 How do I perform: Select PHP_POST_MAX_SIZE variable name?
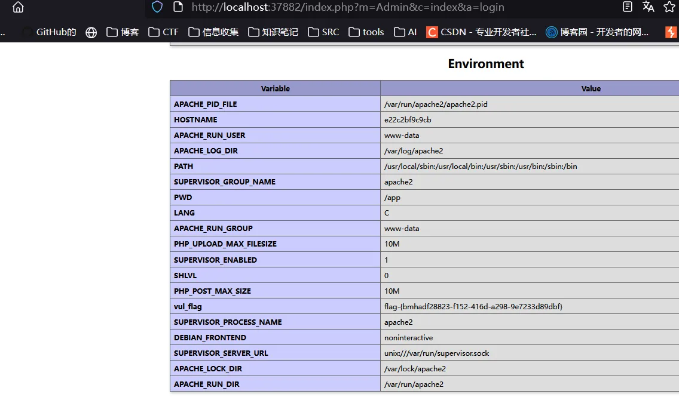coord(212,291)
